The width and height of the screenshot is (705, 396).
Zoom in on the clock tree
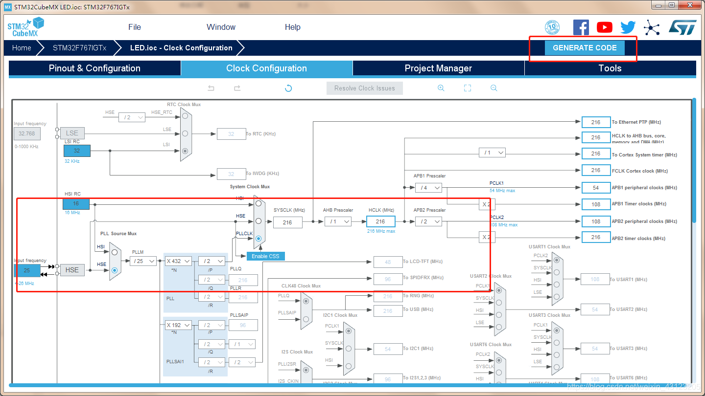coord(441,88)
